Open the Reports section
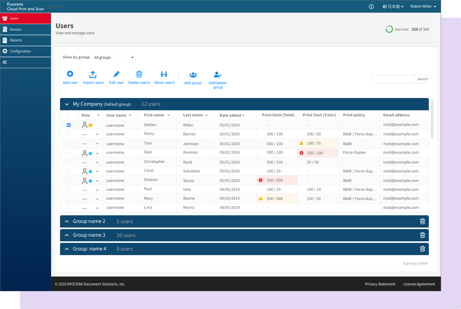Screen dimensions: 461x309 [x=16, y=40]
